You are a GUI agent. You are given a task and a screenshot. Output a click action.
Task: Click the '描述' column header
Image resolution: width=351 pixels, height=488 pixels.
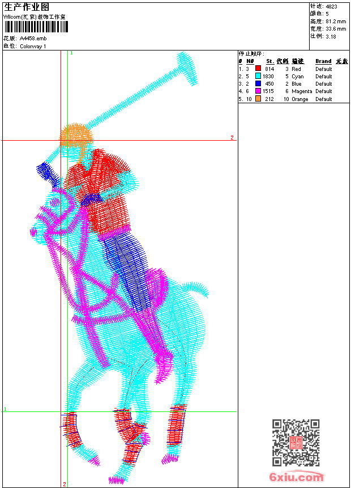298,61
